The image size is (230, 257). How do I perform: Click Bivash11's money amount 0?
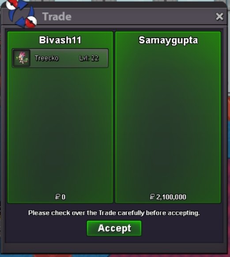(64, 197)
